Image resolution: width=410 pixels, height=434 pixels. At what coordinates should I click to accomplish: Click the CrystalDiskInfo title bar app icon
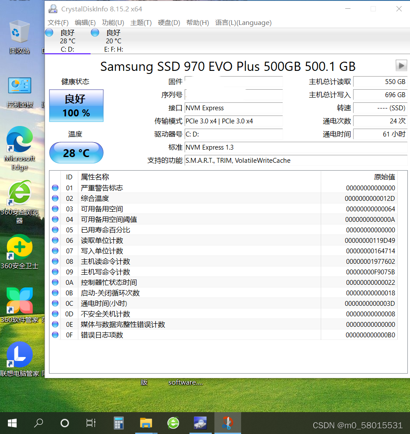[x=53, y=9]
